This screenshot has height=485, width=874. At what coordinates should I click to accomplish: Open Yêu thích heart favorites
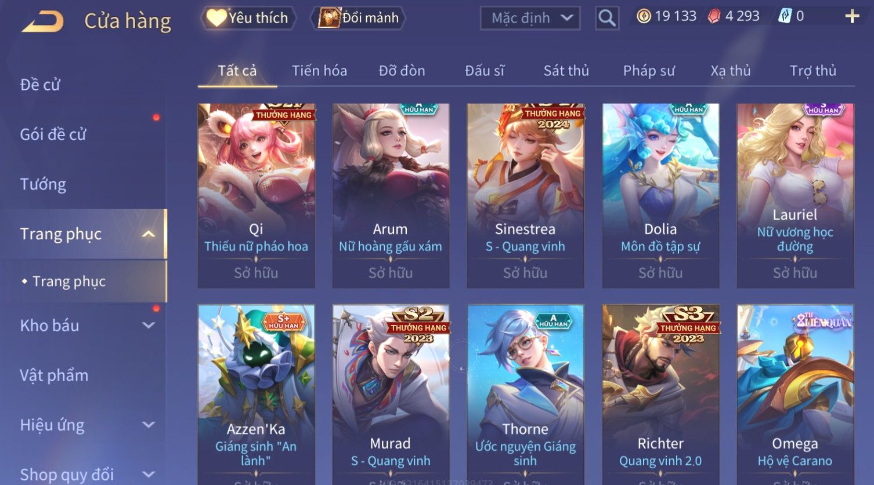tap(248, 18)
